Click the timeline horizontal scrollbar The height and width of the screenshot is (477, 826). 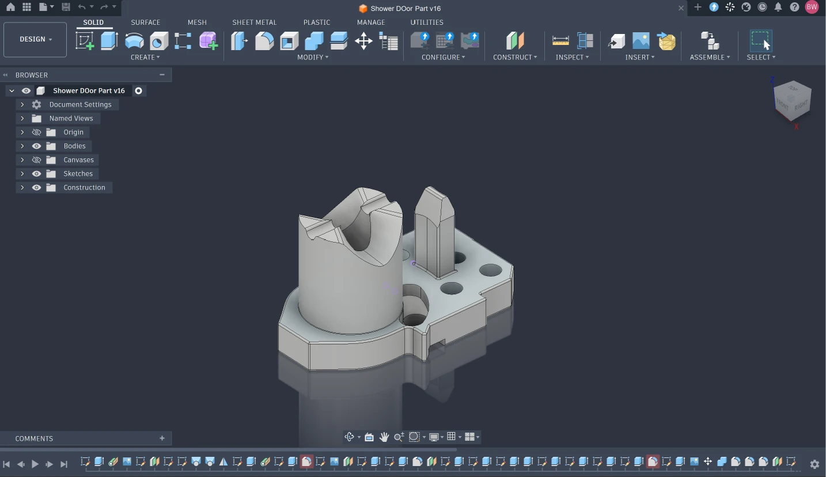[229, 449]
